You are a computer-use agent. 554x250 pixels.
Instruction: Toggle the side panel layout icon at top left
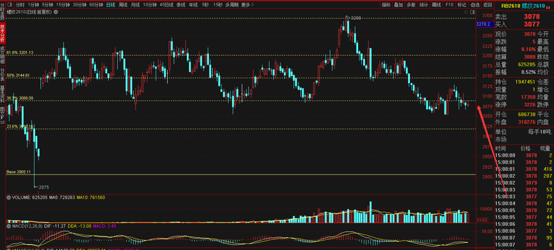[x=9, y=5]
